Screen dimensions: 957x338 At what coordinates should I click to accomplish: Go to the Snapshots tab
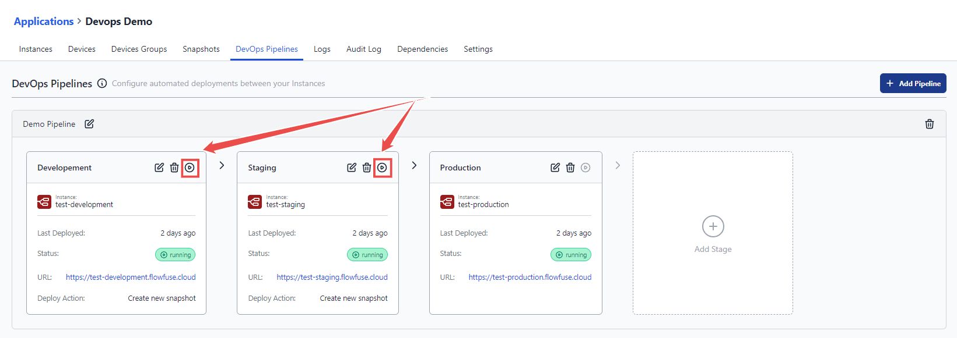click(201, 49)
